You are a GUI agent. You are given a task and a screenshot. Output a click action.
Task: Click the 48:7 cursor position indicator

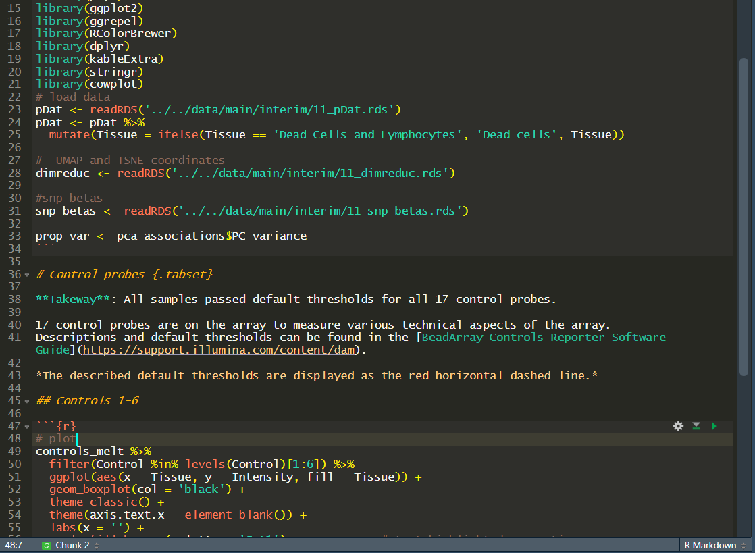[x=14, y=546]
